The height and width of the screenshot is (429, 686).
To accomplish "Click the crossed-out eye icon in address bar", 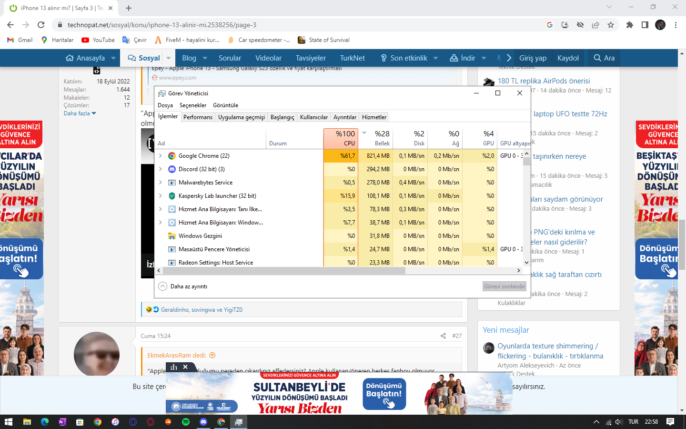I will click(x=580, y=25).
